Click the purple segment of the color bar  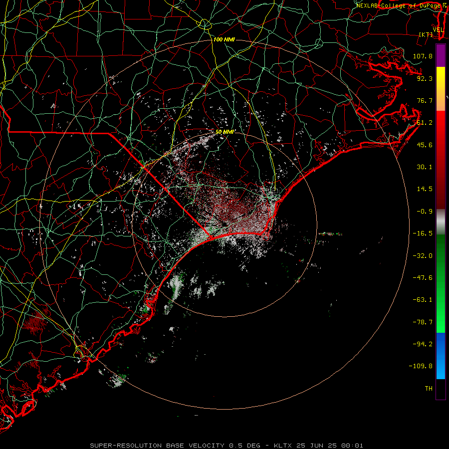pyautogui.click(x=441, y=55)
